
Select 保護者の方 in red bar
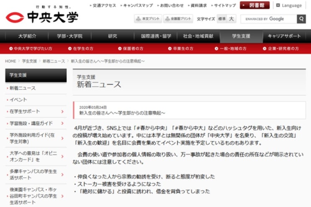coord(131,49)
